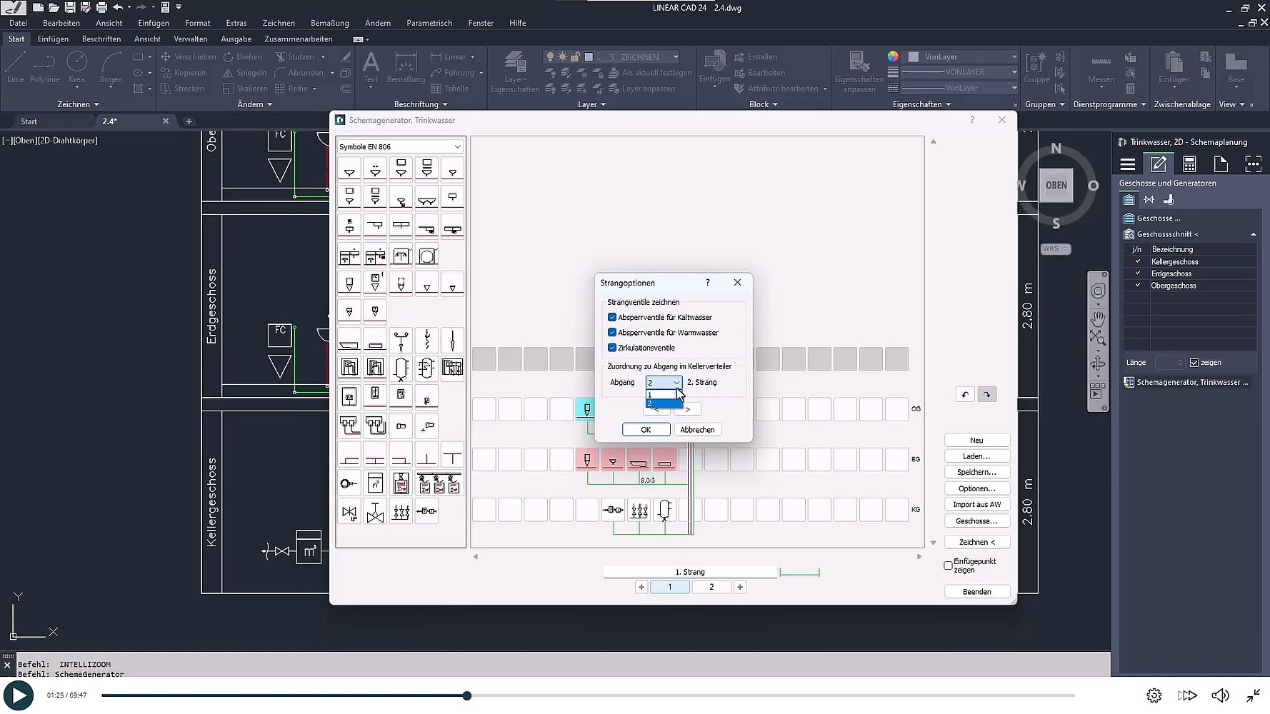Click Abbrechen in Strangoptionen
This screenshot has width=1270, height=714.
click(x=697, y=430)
